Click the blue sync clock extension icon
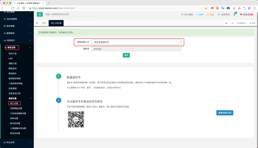 [223, 8]
